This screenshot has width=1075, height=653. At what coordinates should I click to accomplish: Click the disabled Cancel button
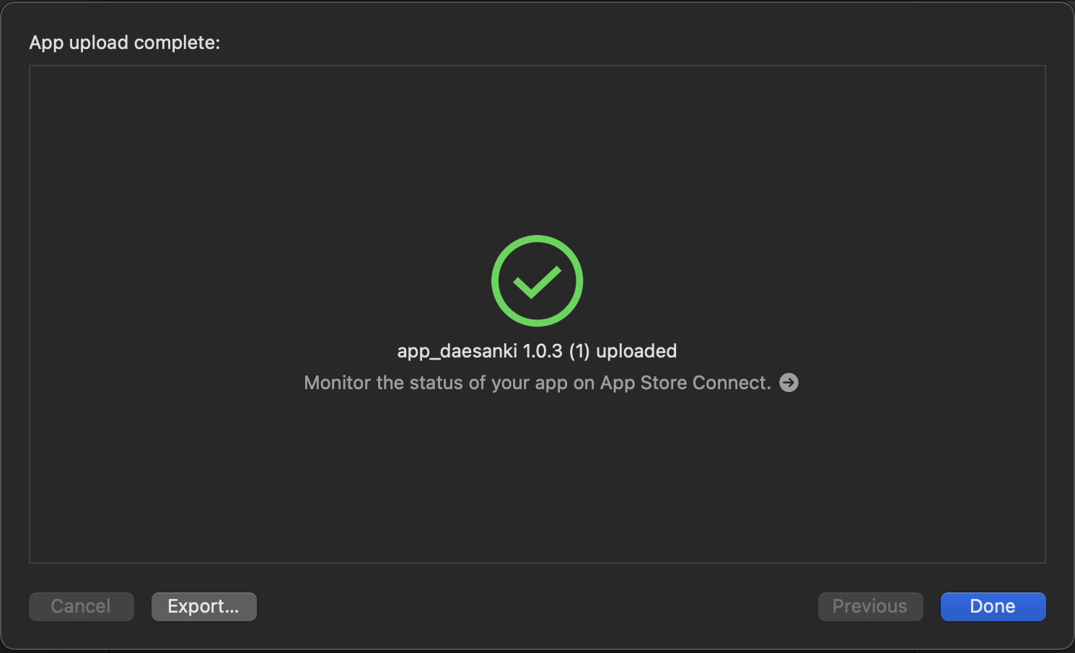[x=81, y=606]
